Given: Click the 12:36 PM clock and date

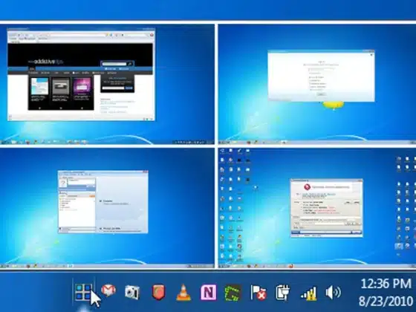Looking at the screenshot, I should [x=386, y=293].
